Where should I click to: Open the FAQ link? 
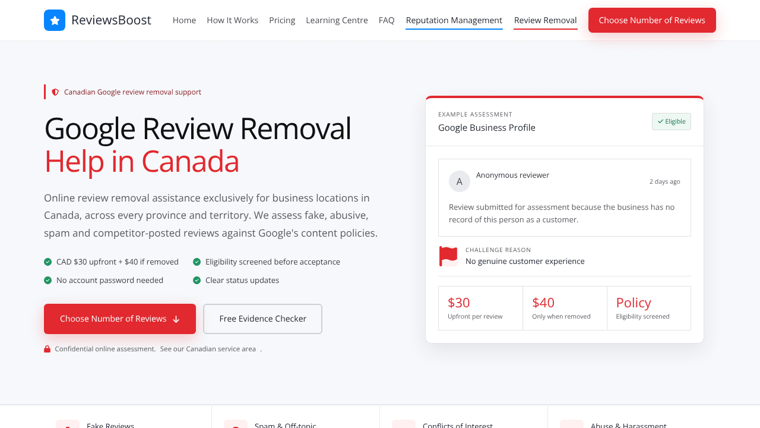(x=387, y=20)
